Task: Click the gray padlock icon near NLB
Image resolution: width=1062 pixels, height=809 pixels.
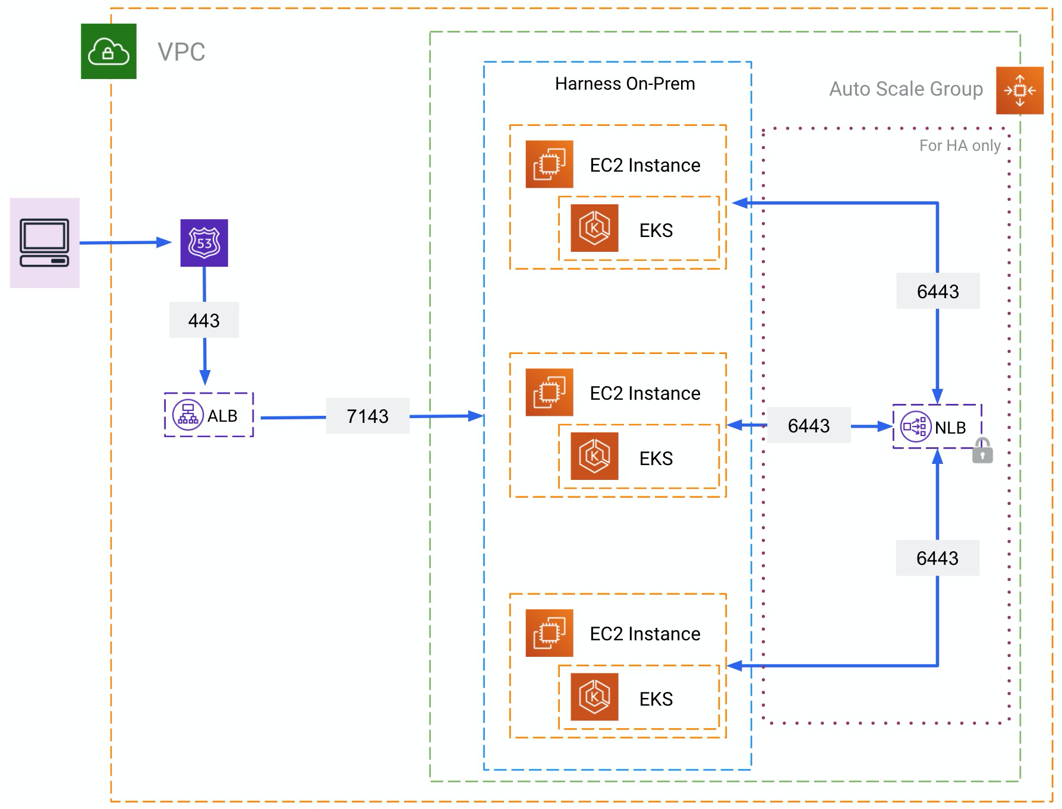Action: [982, 451]
